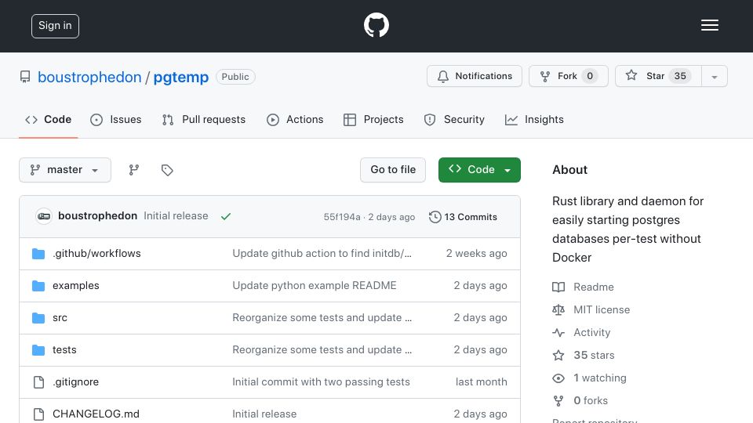Open 'Initial commit with two passing tests' commit
753x423 pixels.
pos(322,381)
